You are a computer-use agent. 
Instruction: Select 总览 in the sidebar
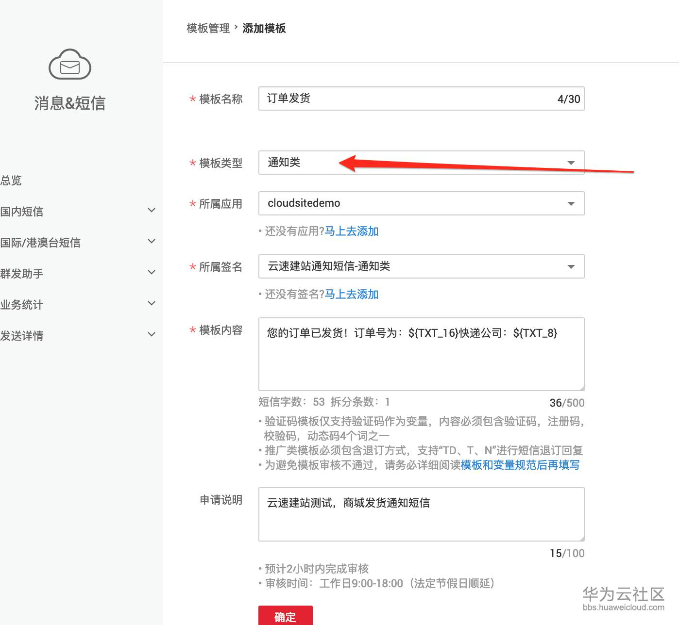coord(11,180)
